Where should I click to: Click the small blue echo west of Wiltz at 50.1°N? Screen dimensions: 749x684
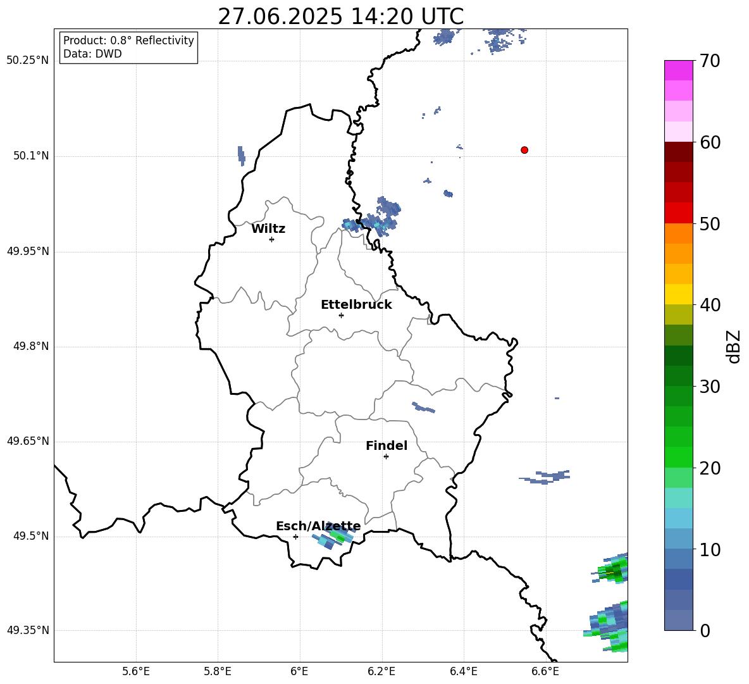tap(241, 156)
